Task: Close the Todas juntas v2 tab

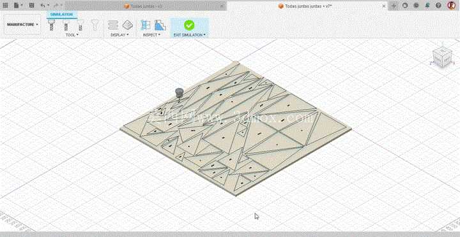Action: (222, 6)
